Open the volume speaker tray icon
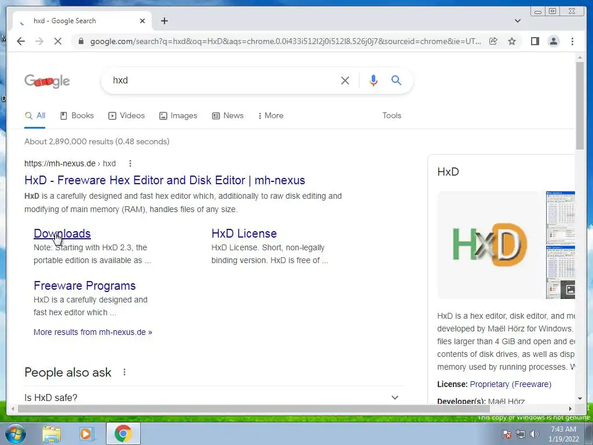 pos(535,434)
